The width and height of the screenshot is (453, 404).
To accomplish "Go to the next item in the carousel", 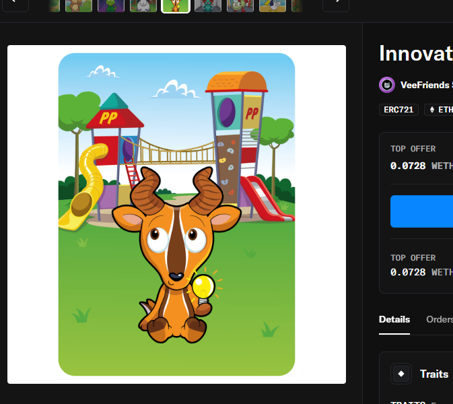I will tap(336, 5).
